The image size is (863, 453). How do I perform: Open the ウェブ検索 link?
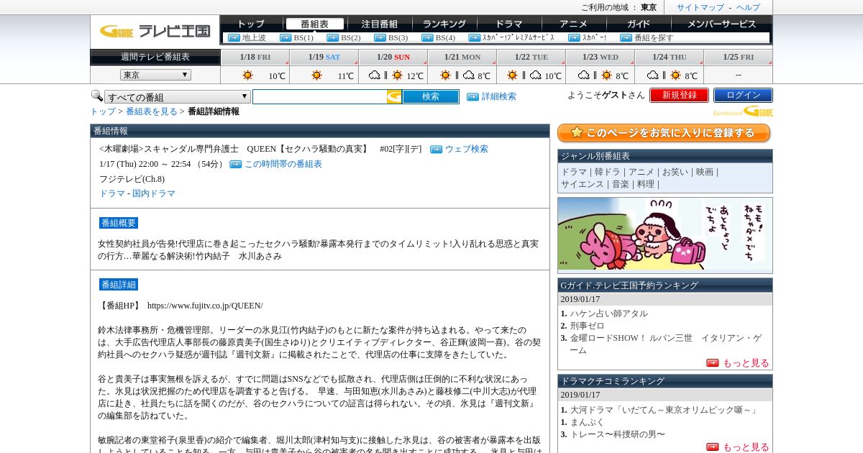[466, 149]
